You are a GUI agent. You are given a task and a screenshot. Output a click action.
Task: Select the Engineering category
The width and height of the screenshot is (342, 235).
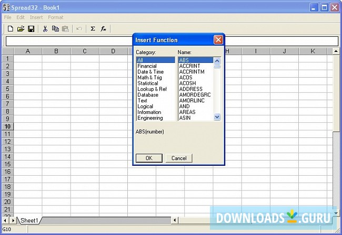[156, 118]
